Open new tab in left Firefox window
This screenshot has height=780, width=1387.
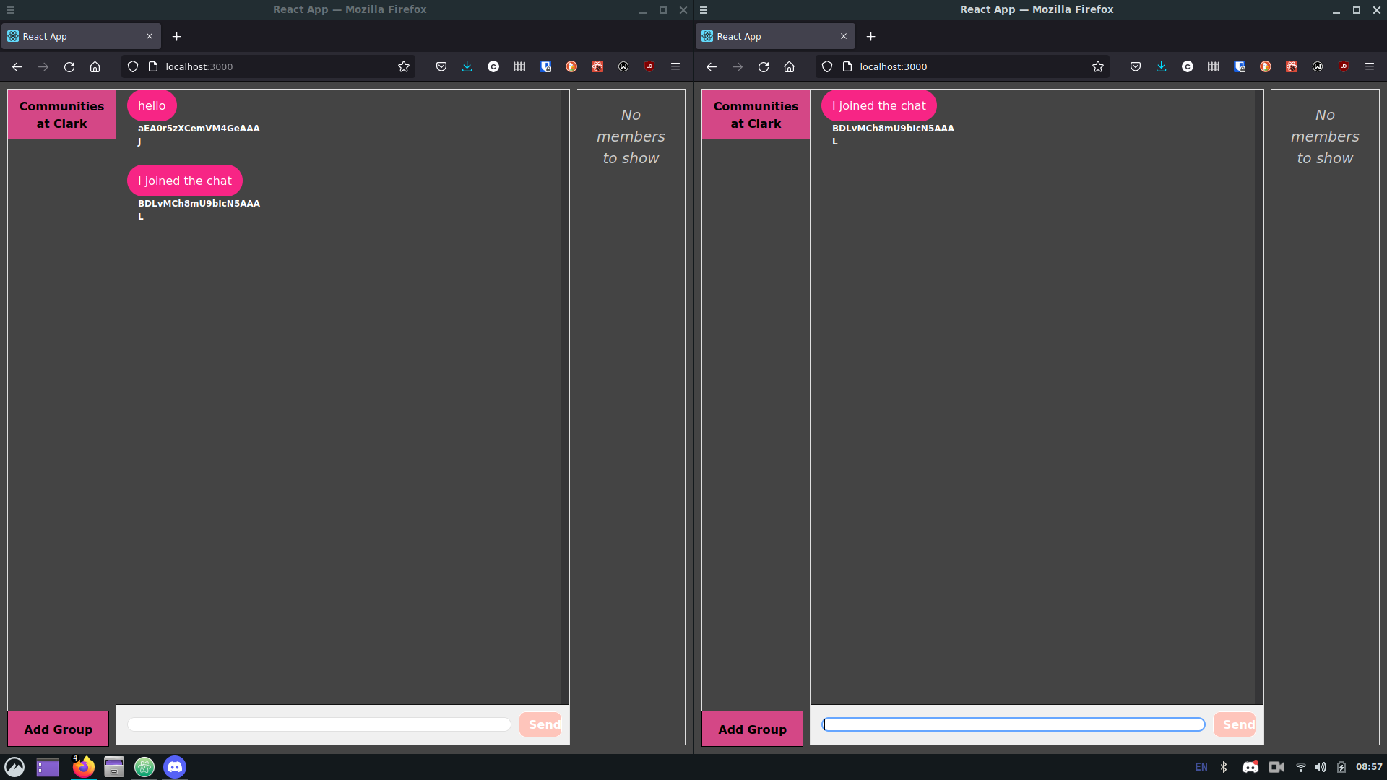point(176,36)
